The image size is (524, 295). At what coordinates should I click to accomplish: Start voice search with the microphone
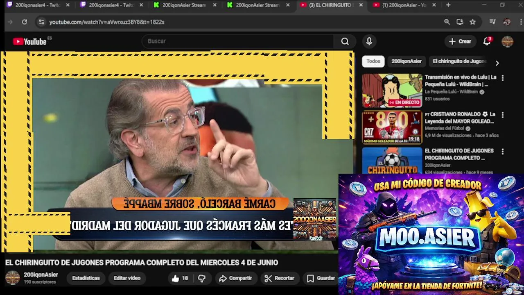(x=369, y=41)
